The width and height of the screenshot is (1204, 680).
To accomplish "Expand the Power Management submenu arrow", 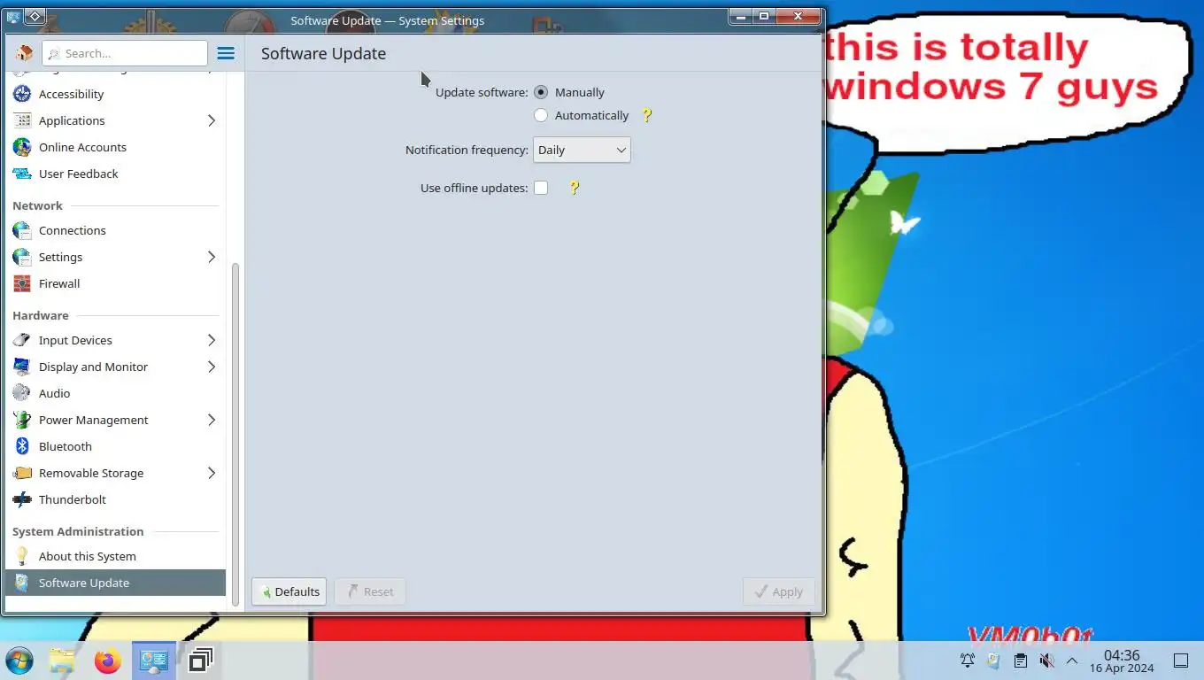I will click(x=212, y=420).
